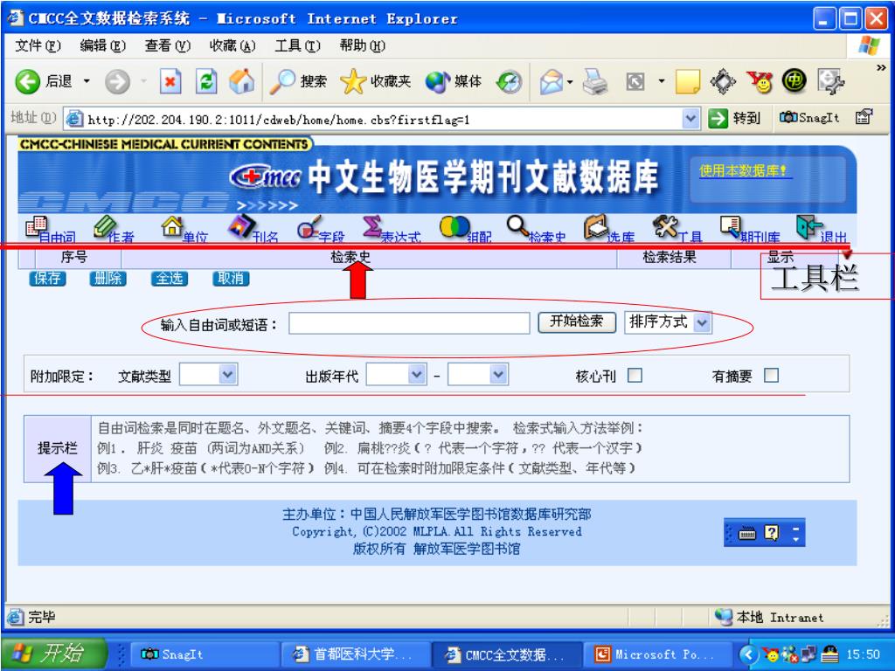Expand the 文献类型 document type dropdown

coord(227,374)
